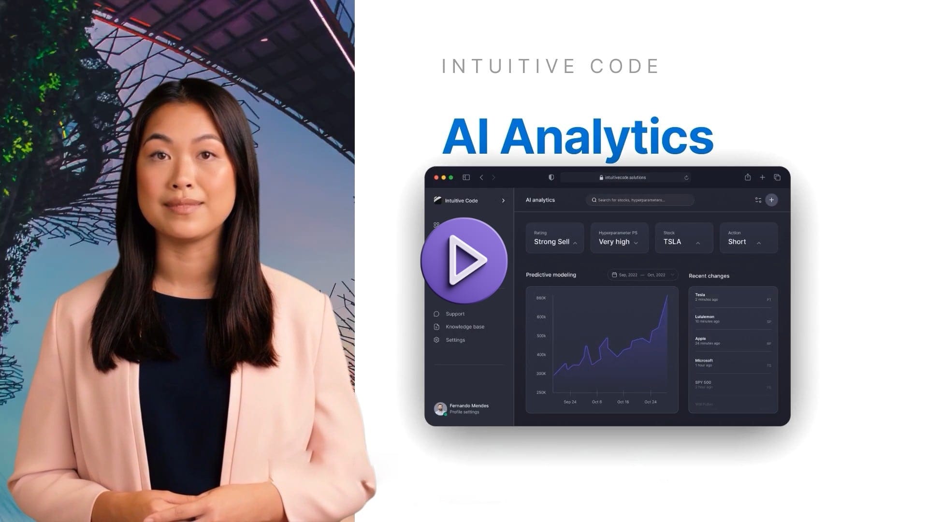Click the Settings menu item
This screenshot has width=928, height=522.
pyautogui.click(x=455, y=340)
